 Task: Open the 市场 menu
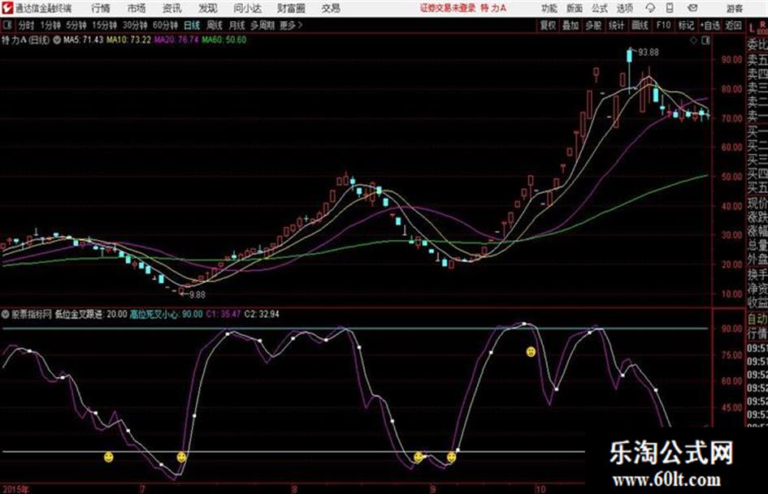137,8
